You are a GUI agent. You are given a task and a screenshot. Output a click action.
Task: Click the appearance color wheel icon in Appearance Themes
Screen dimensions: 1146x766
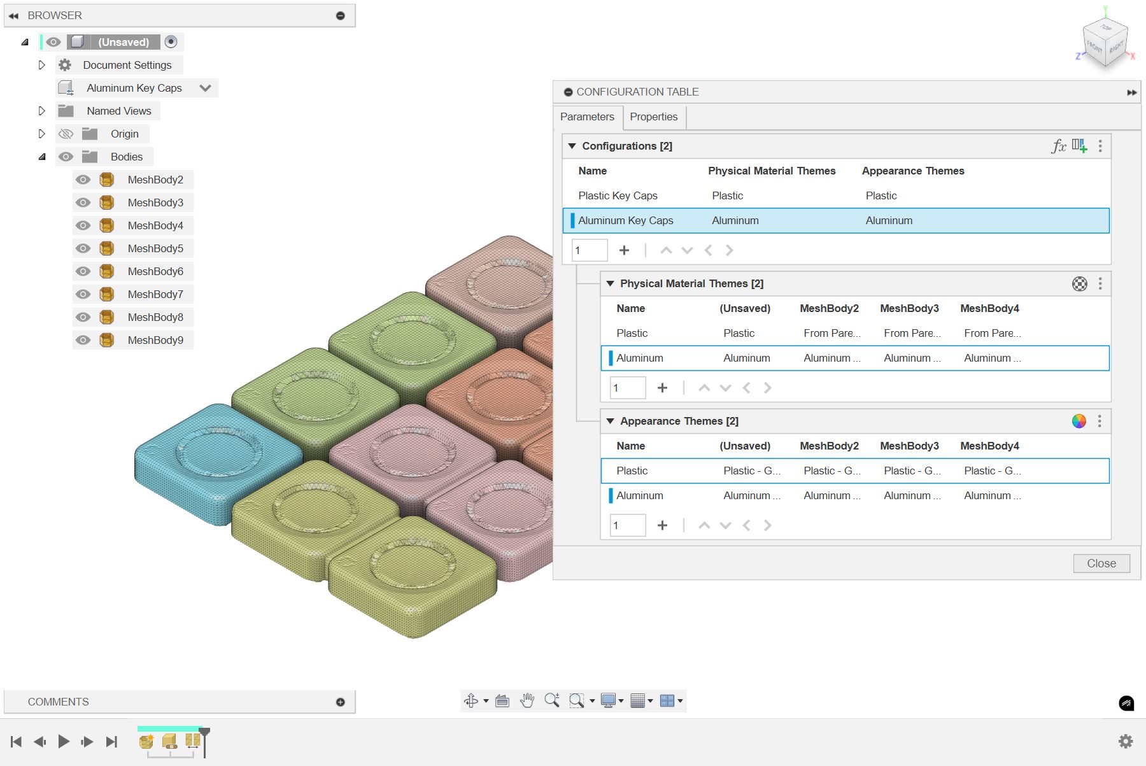pos(1079,421)
